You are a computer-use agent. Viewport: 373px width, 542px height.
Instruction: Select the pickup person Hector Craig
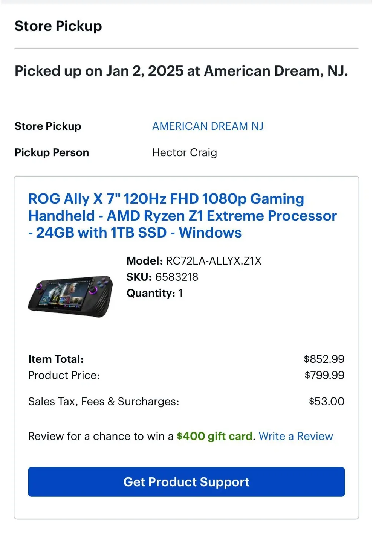pyautogui.click(x=184, y=152)
